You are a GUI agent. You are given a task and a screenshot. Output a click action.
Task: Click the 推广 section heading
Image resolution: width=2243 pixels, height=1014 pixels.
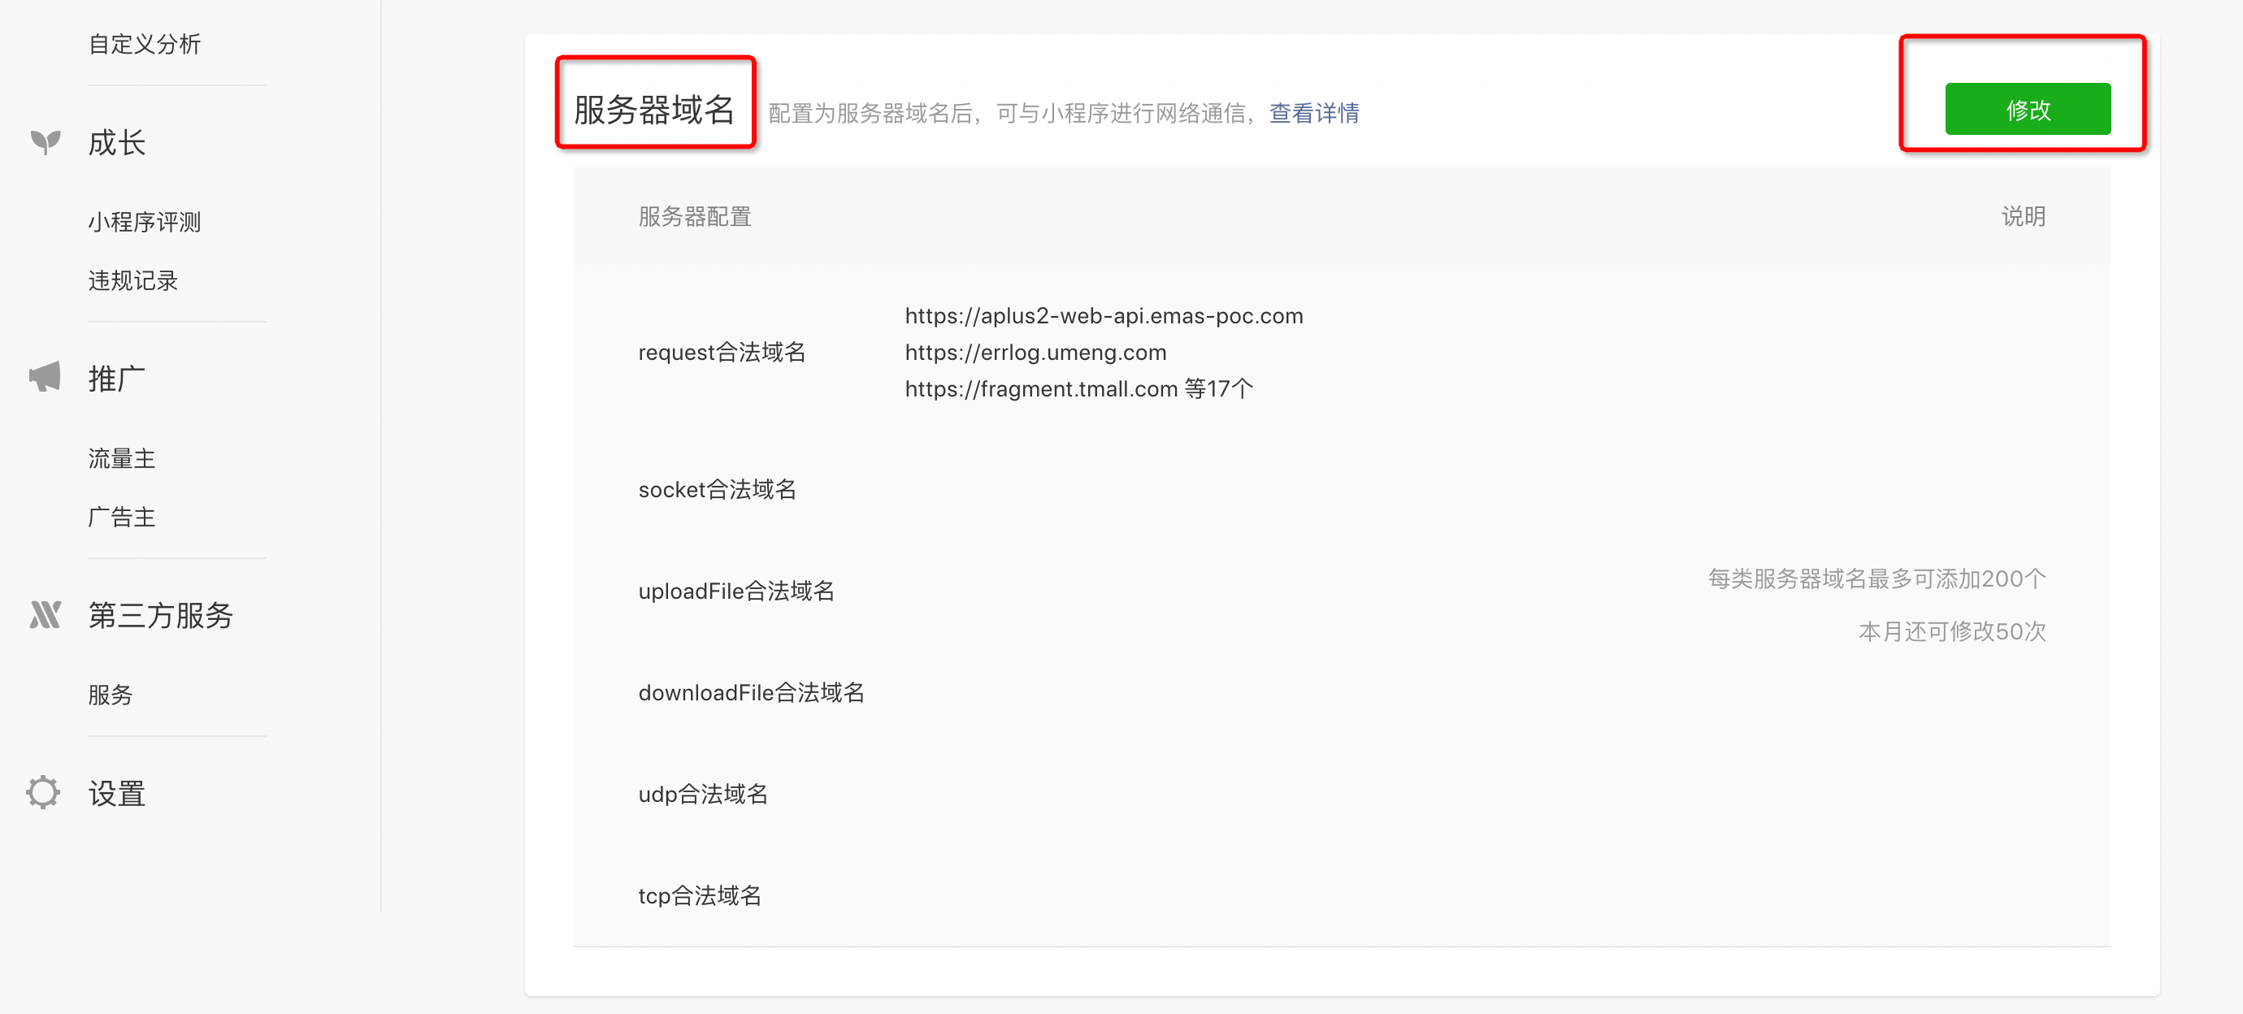coord(117,379)
